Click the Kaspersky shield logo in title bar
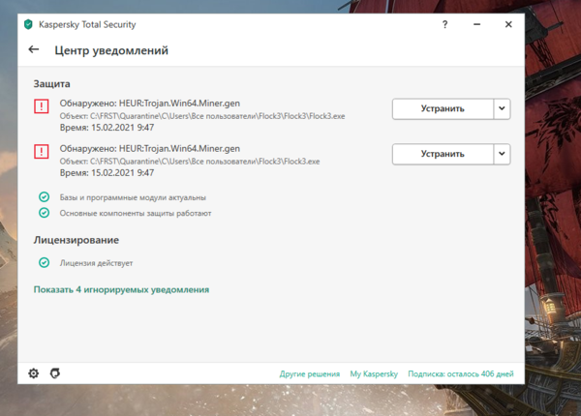This screenshot has height=416, width=581. click(x=28, y=24)
